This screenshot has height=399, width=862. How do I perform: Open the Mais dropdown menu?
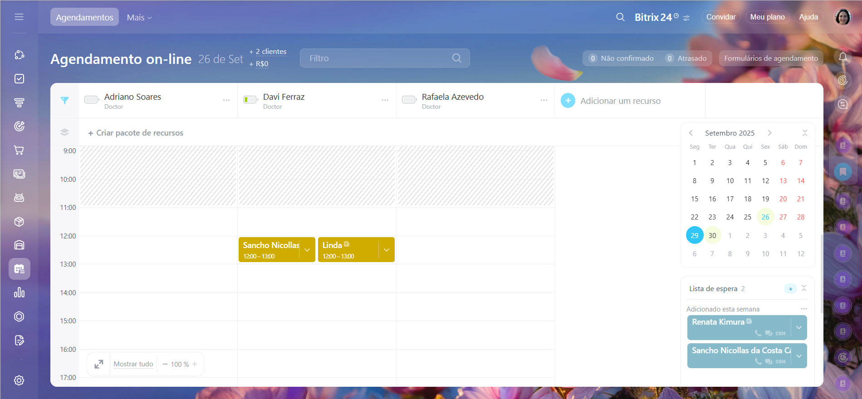[x=139, y=17]
